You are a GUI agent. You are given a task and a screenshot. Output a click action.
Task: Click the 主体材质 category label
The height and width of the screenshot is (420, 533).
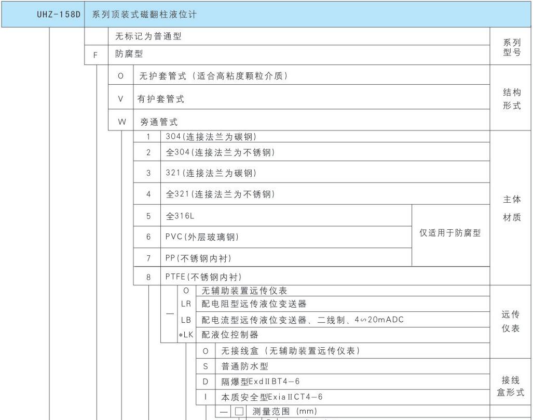tap(512, 208)
